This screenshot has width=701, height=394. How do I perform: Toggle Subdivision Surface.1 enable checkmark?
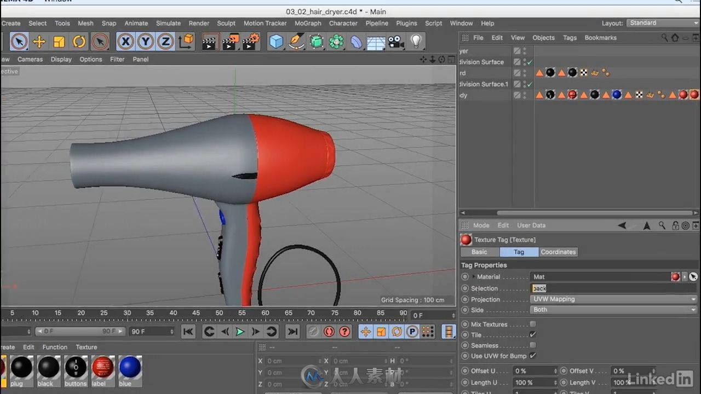(x=530, y=84)
